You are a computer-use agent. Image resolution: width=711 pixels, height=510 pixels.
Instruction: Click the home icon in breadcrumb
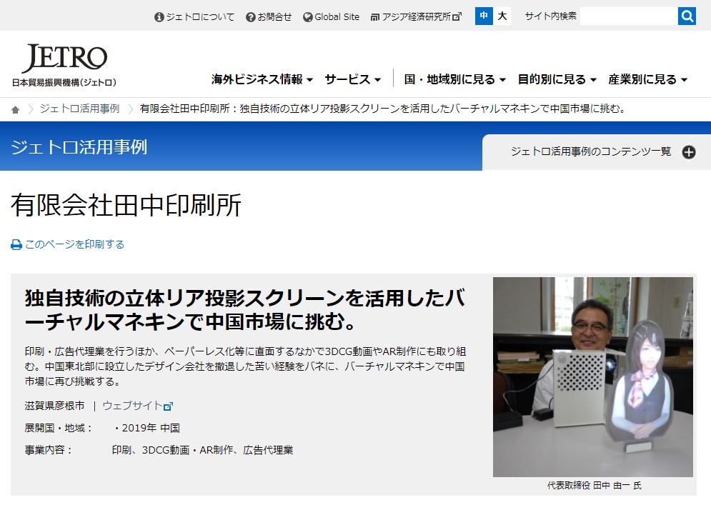(16, 109)
